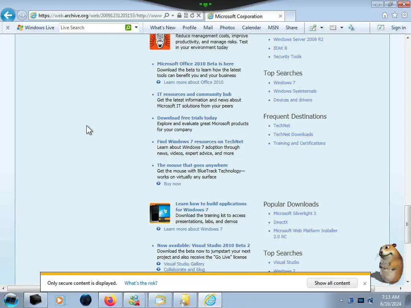This screenshot has height=308, width=411.
Task: Stop loading with the address bar X icon
Action: pyautogui.click(x=199, y=16)
